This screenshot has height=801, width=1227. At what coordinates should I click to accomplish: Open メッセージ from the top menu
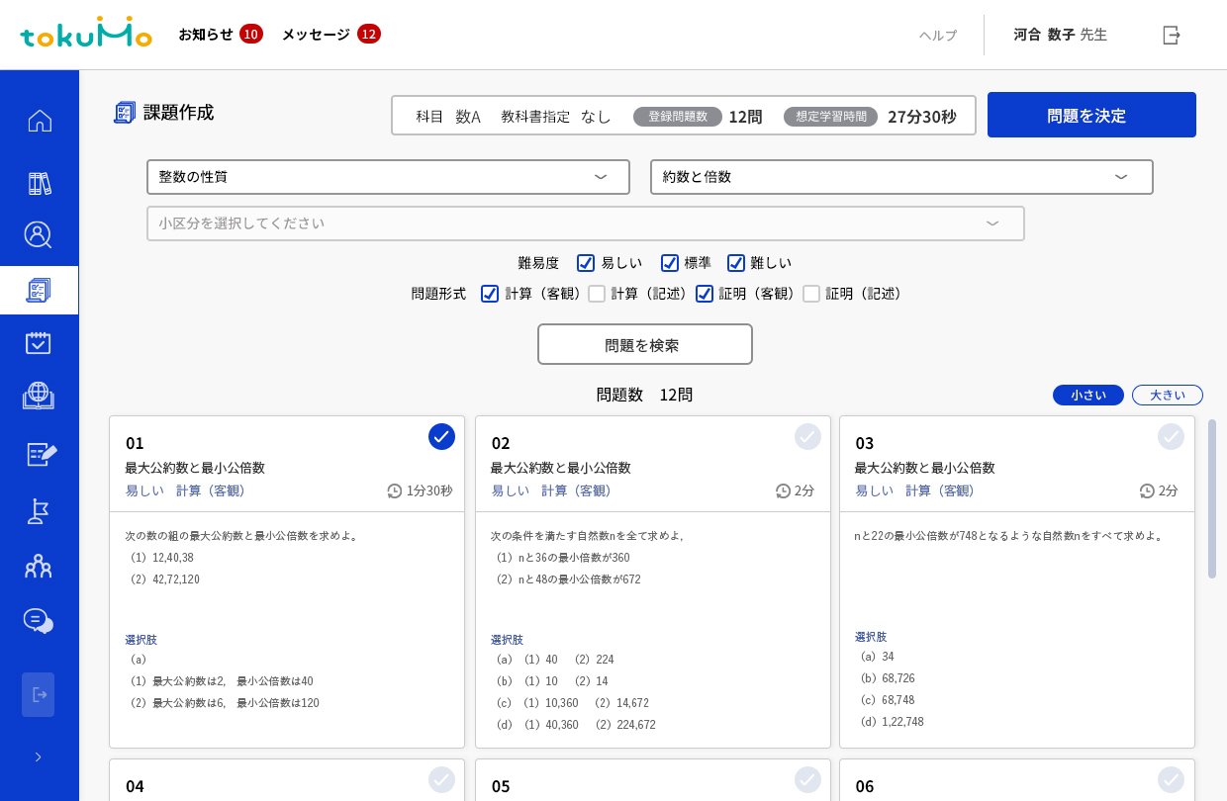point(316,34)
